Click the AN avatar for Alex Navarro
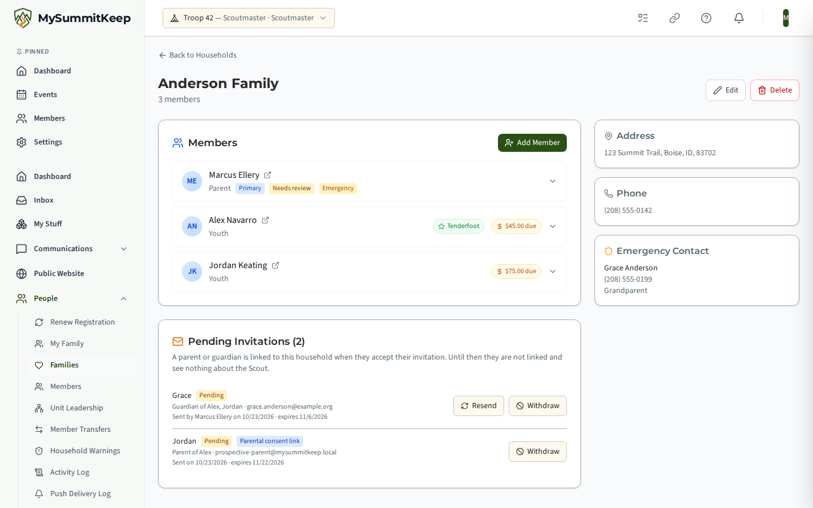 (192, 226)
